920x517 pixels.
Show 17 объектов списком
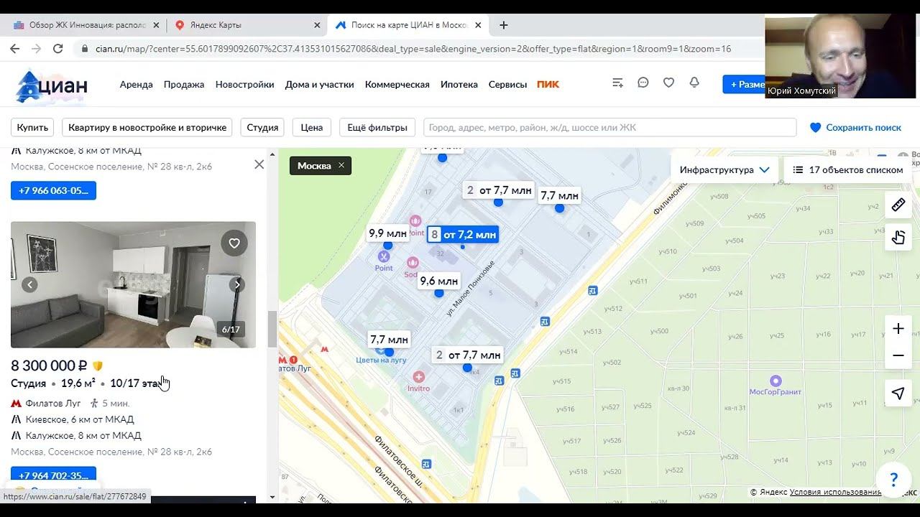click(x=848, y=170)
